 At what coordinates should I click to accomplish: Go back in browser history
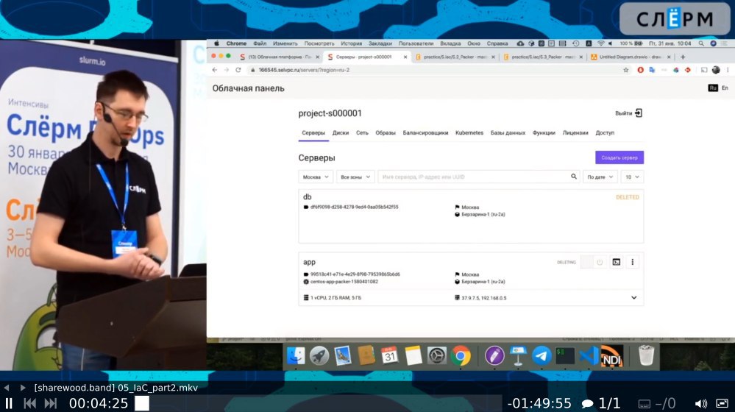pos(215,70)
